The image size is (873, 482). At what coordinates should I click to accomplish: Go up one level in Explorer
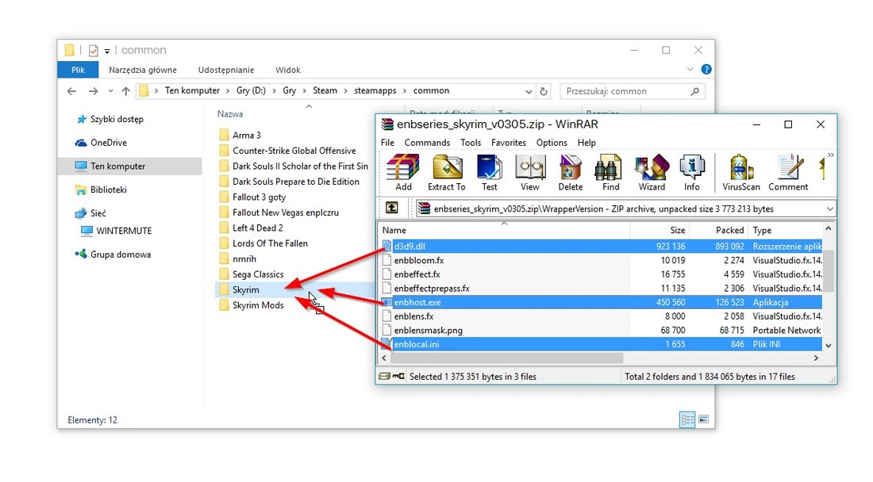click(x=126, y=91)
